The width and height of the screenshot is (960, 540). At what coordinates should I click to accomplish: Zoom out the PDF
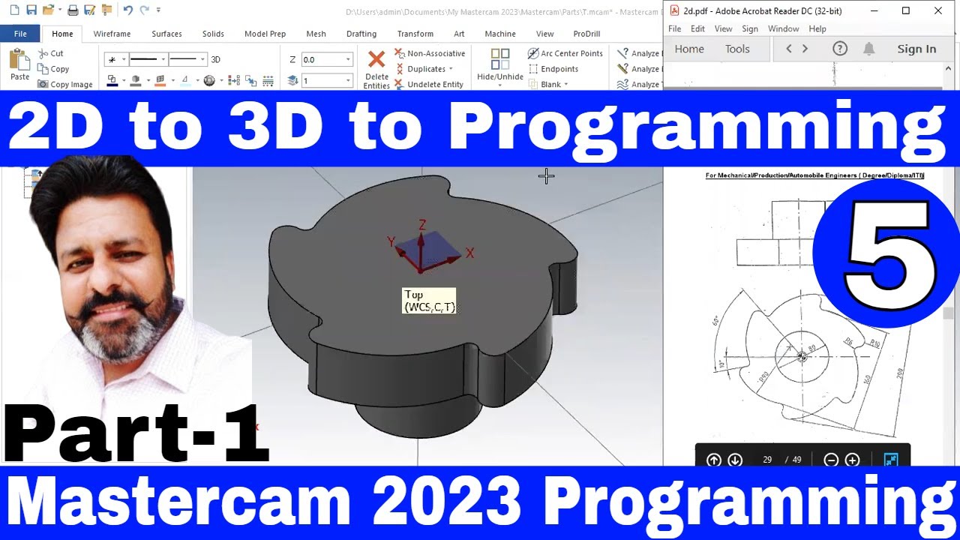(x=831, y=460)
